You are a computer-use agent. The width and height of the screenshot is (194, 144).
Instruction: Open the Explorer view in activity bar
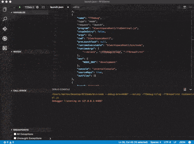tap(5, 9)
